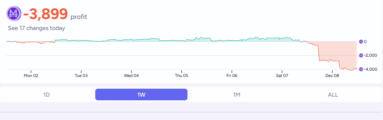This screenshot has width=383, height=120.
Task: Click the mana icon beside -4,000 axis label
Action: [361, 69]
